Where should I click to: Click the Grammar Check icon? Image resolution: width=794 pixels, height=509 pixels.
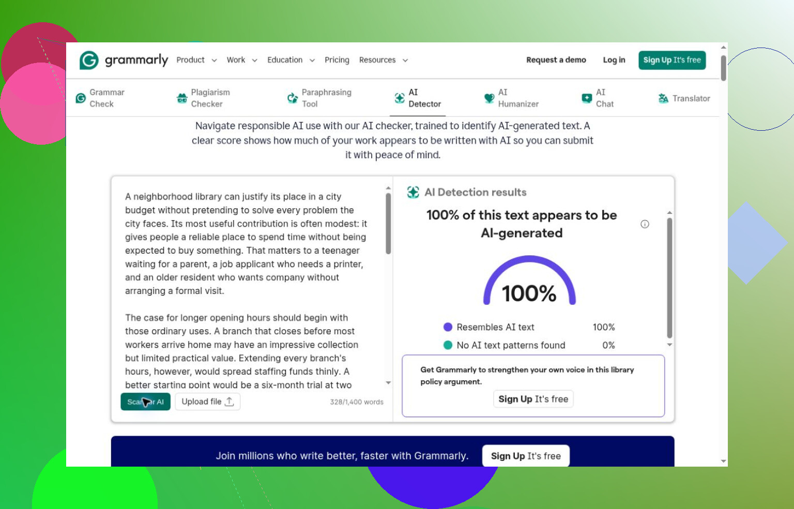[81, 98]
